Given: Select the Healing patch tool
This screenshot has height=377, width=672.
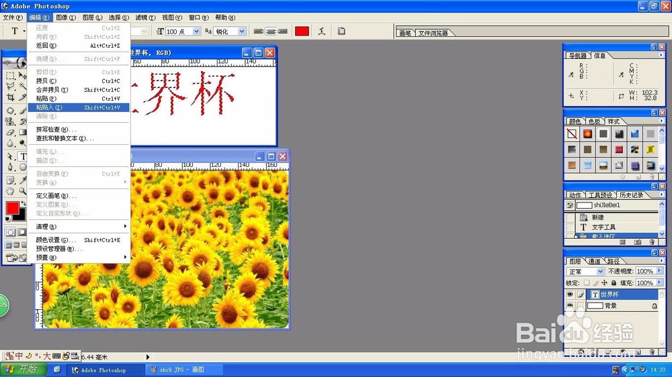Looking at the screenshot, I should click(10, 110).
